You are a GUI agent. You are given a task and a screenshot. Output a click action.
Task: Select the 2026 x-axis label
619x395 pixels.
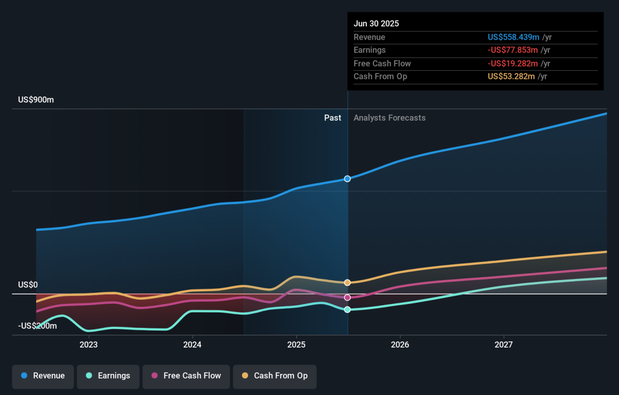[400, 344]
